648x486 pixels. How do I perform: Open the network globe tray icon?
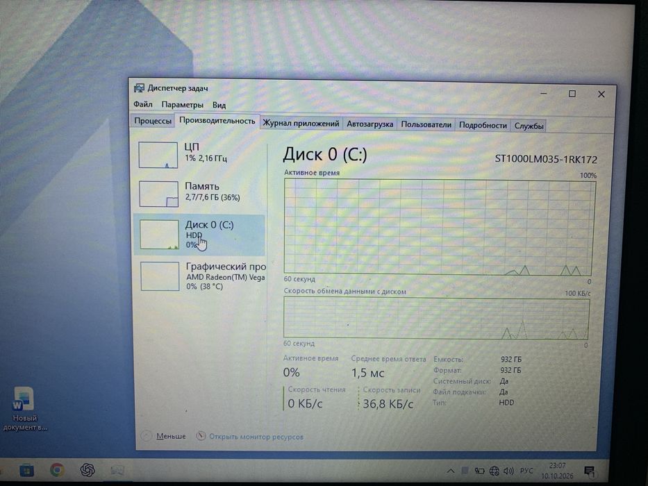click(x=495, y=471)
